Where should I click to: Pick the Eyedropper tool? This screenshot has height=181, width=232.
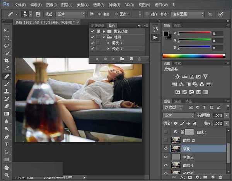pyautogui.click(x=7, y=68)
